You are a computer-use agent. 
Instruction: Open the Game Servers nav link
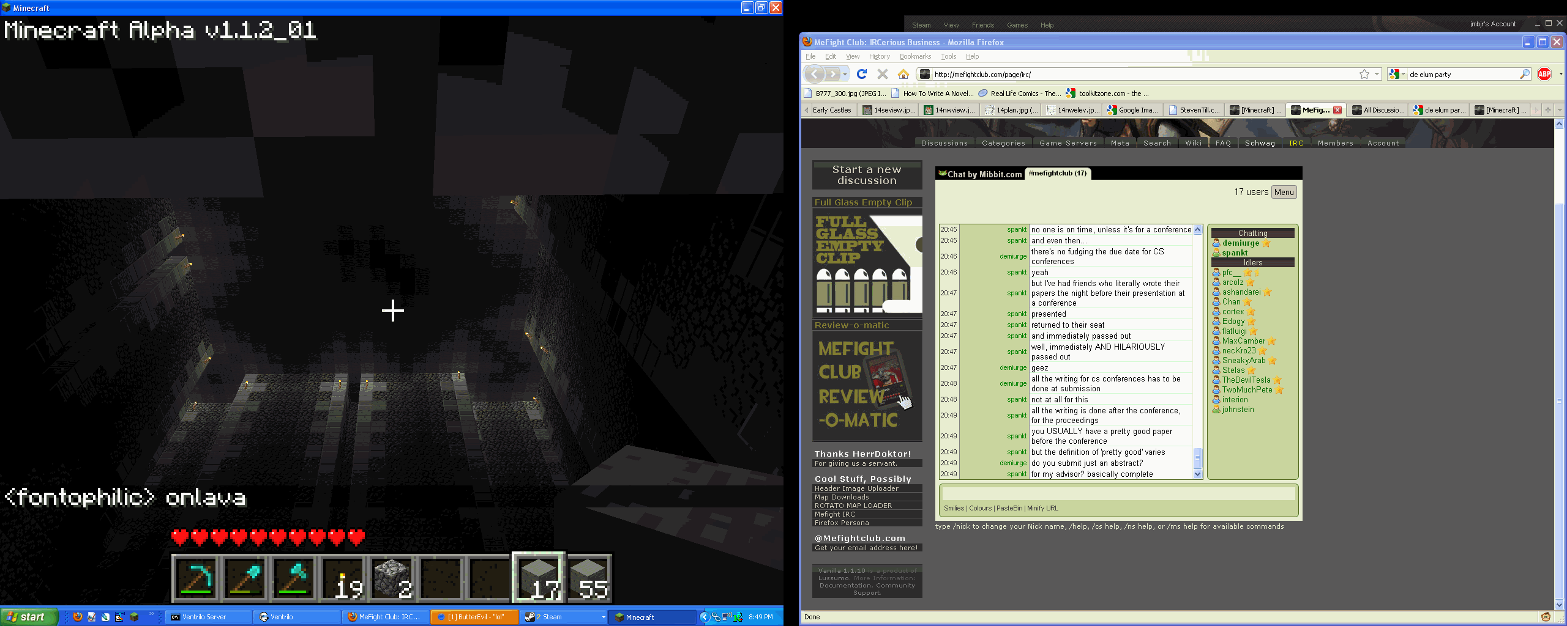(1068, 143)
